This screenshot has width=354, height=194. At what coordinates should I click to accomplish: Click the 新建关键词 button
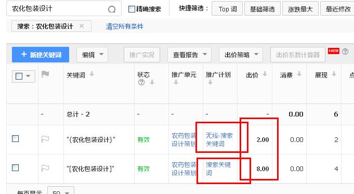click(41, 55)
